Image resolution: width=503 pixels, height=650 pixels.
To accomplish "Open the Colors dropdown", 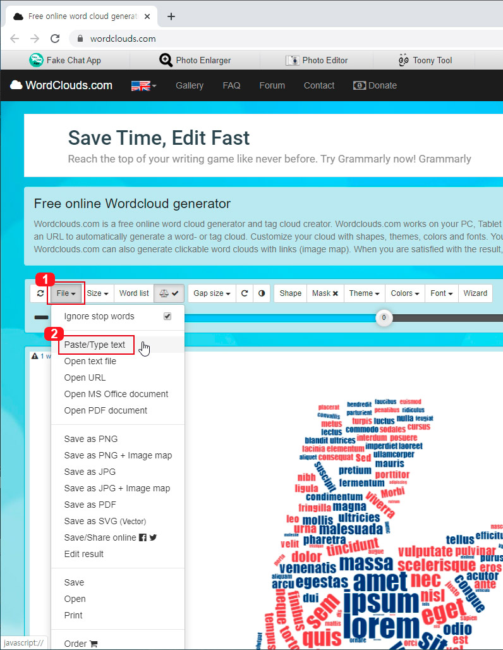I will [405, 293].
